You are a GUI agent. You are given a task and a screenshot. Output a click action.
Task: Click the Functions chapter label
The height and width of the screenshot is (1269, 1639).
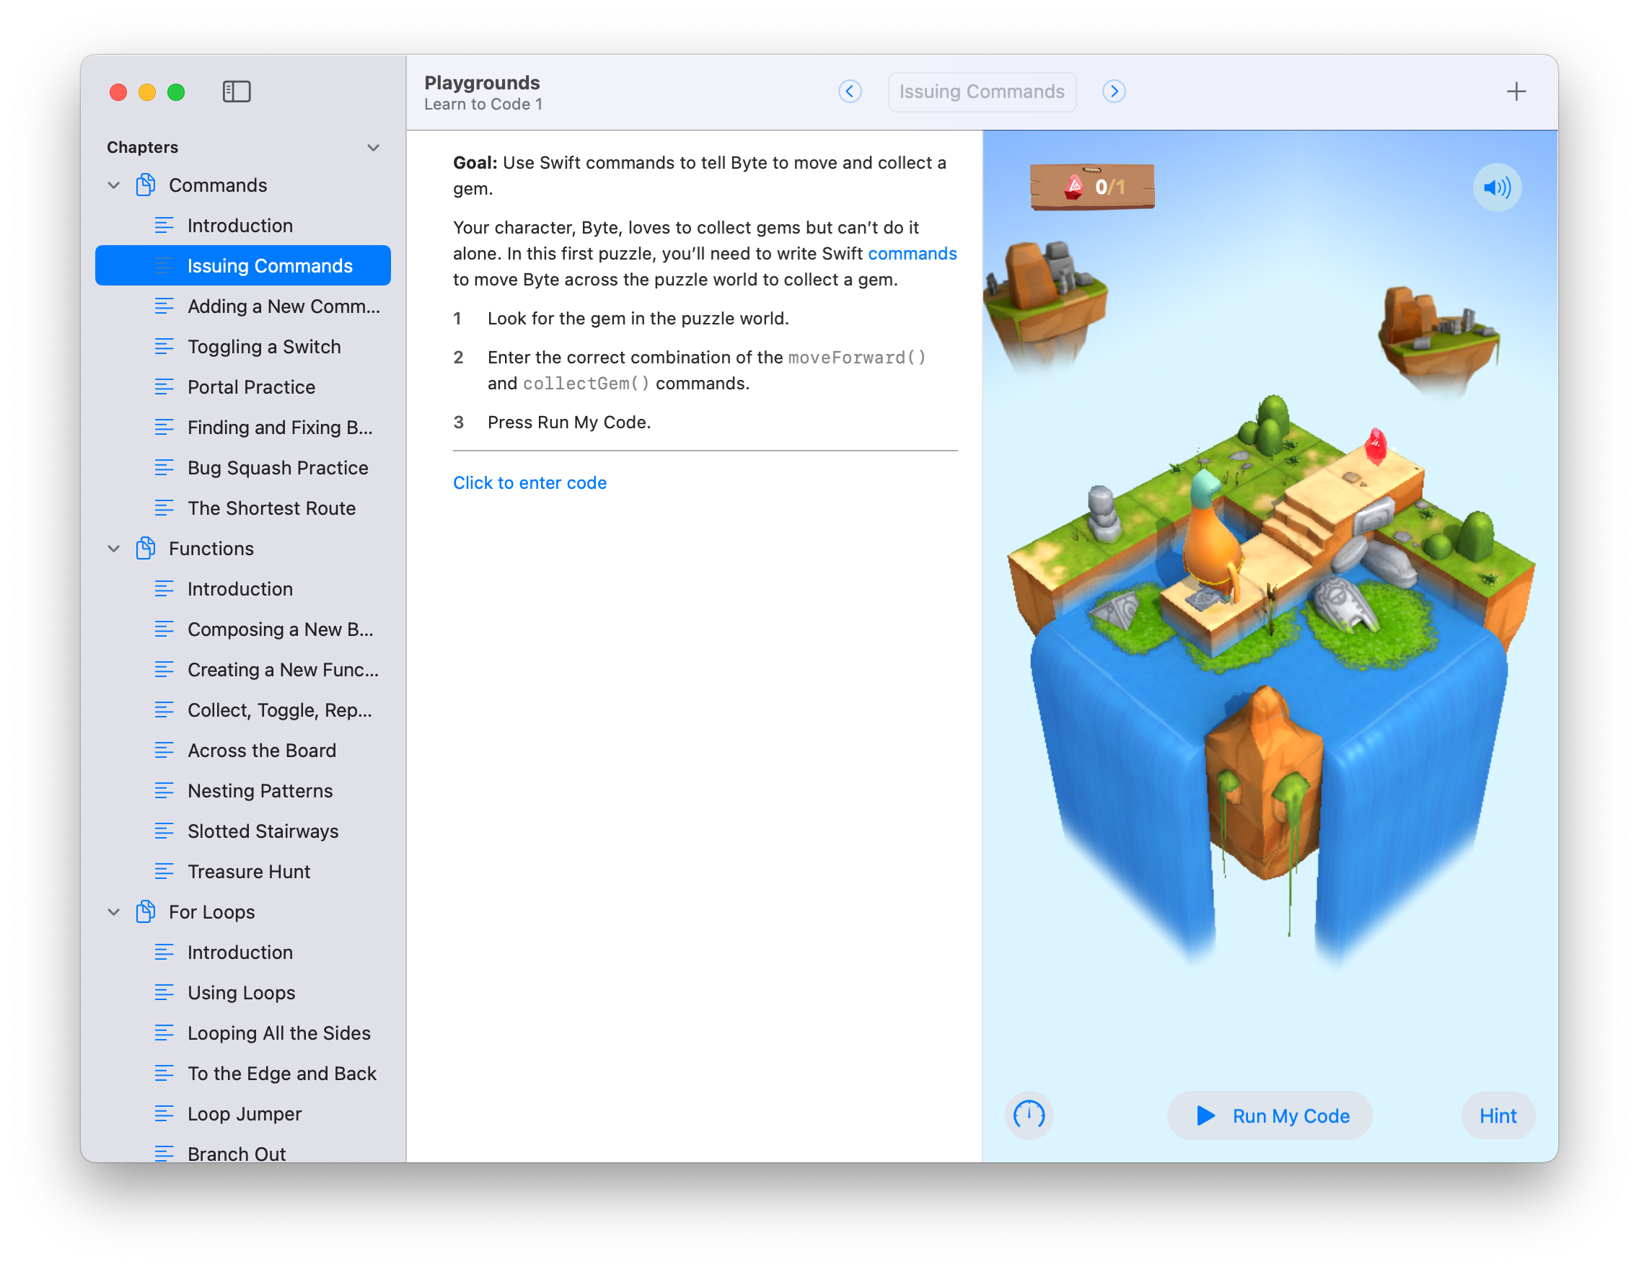tap(211, 548)
